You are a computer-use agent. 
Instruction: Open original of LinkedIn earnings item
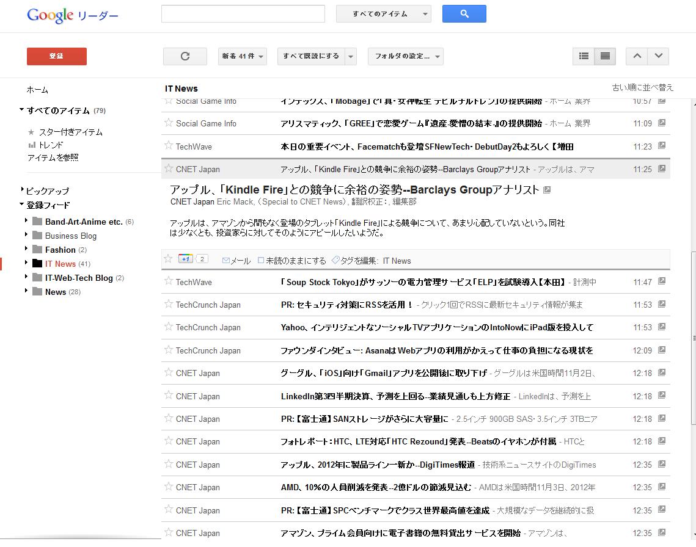point(662,395)
